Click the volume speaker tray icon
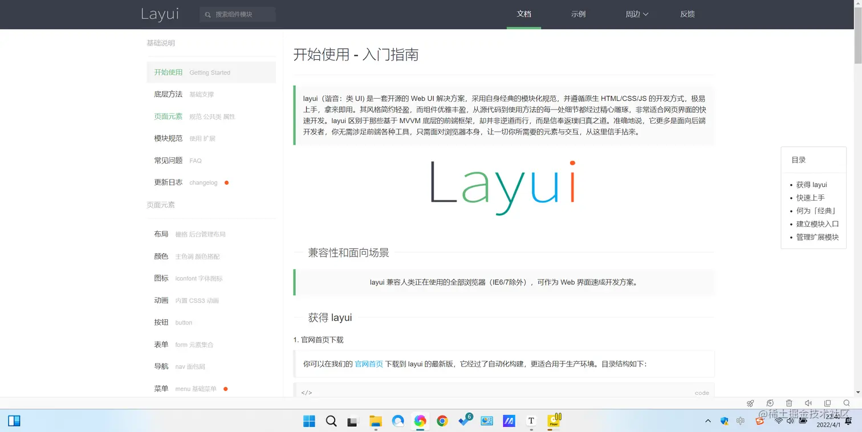 coord(790,421)
